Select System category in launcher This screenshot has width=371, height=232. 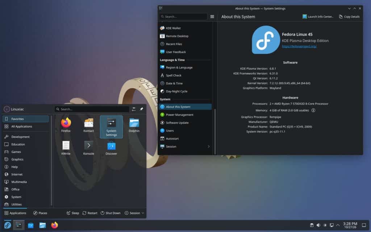26,197
